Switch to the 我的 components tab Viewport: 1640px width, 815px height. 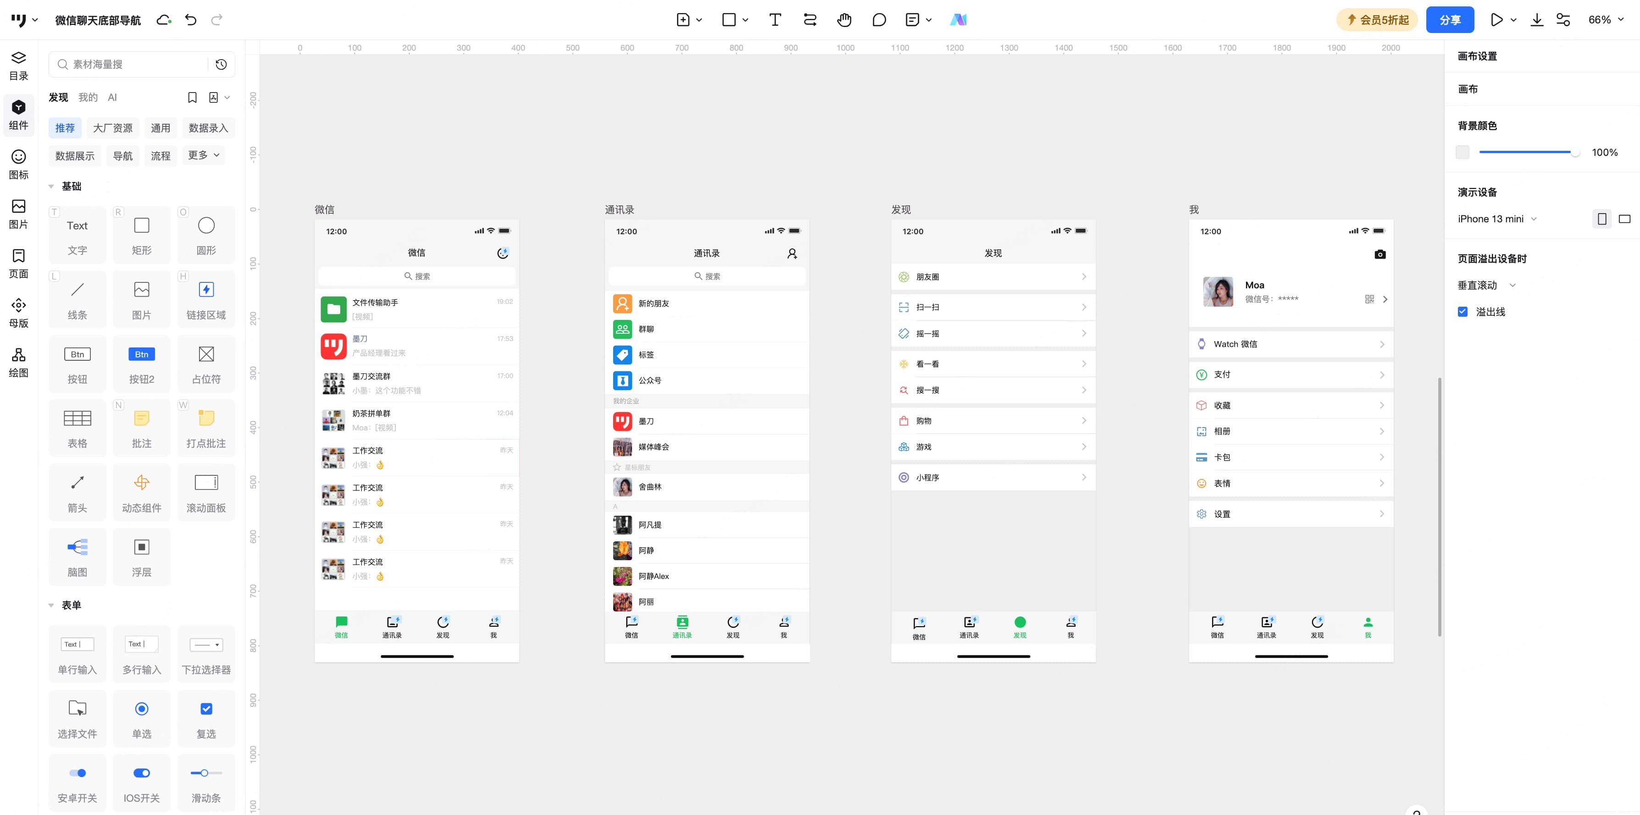tap(88, 97)
